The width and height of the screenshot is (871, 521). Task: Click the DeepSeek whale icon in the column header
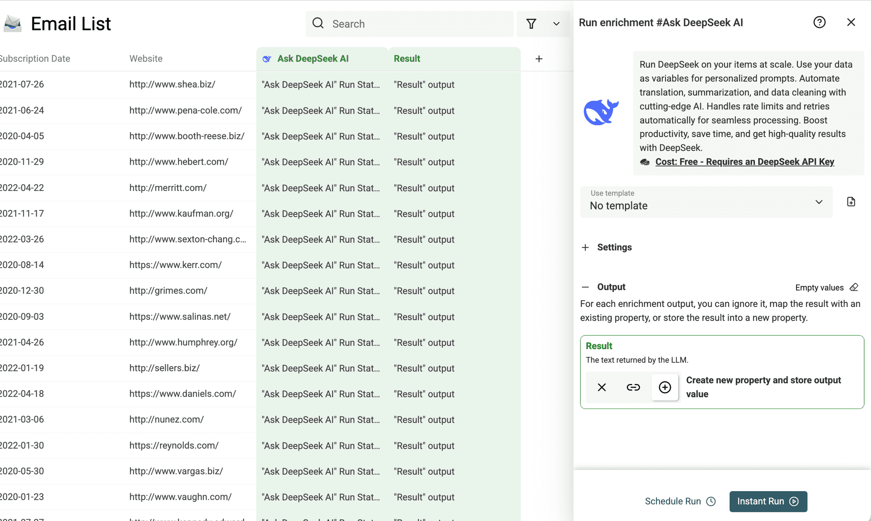[x=267, y=59]
